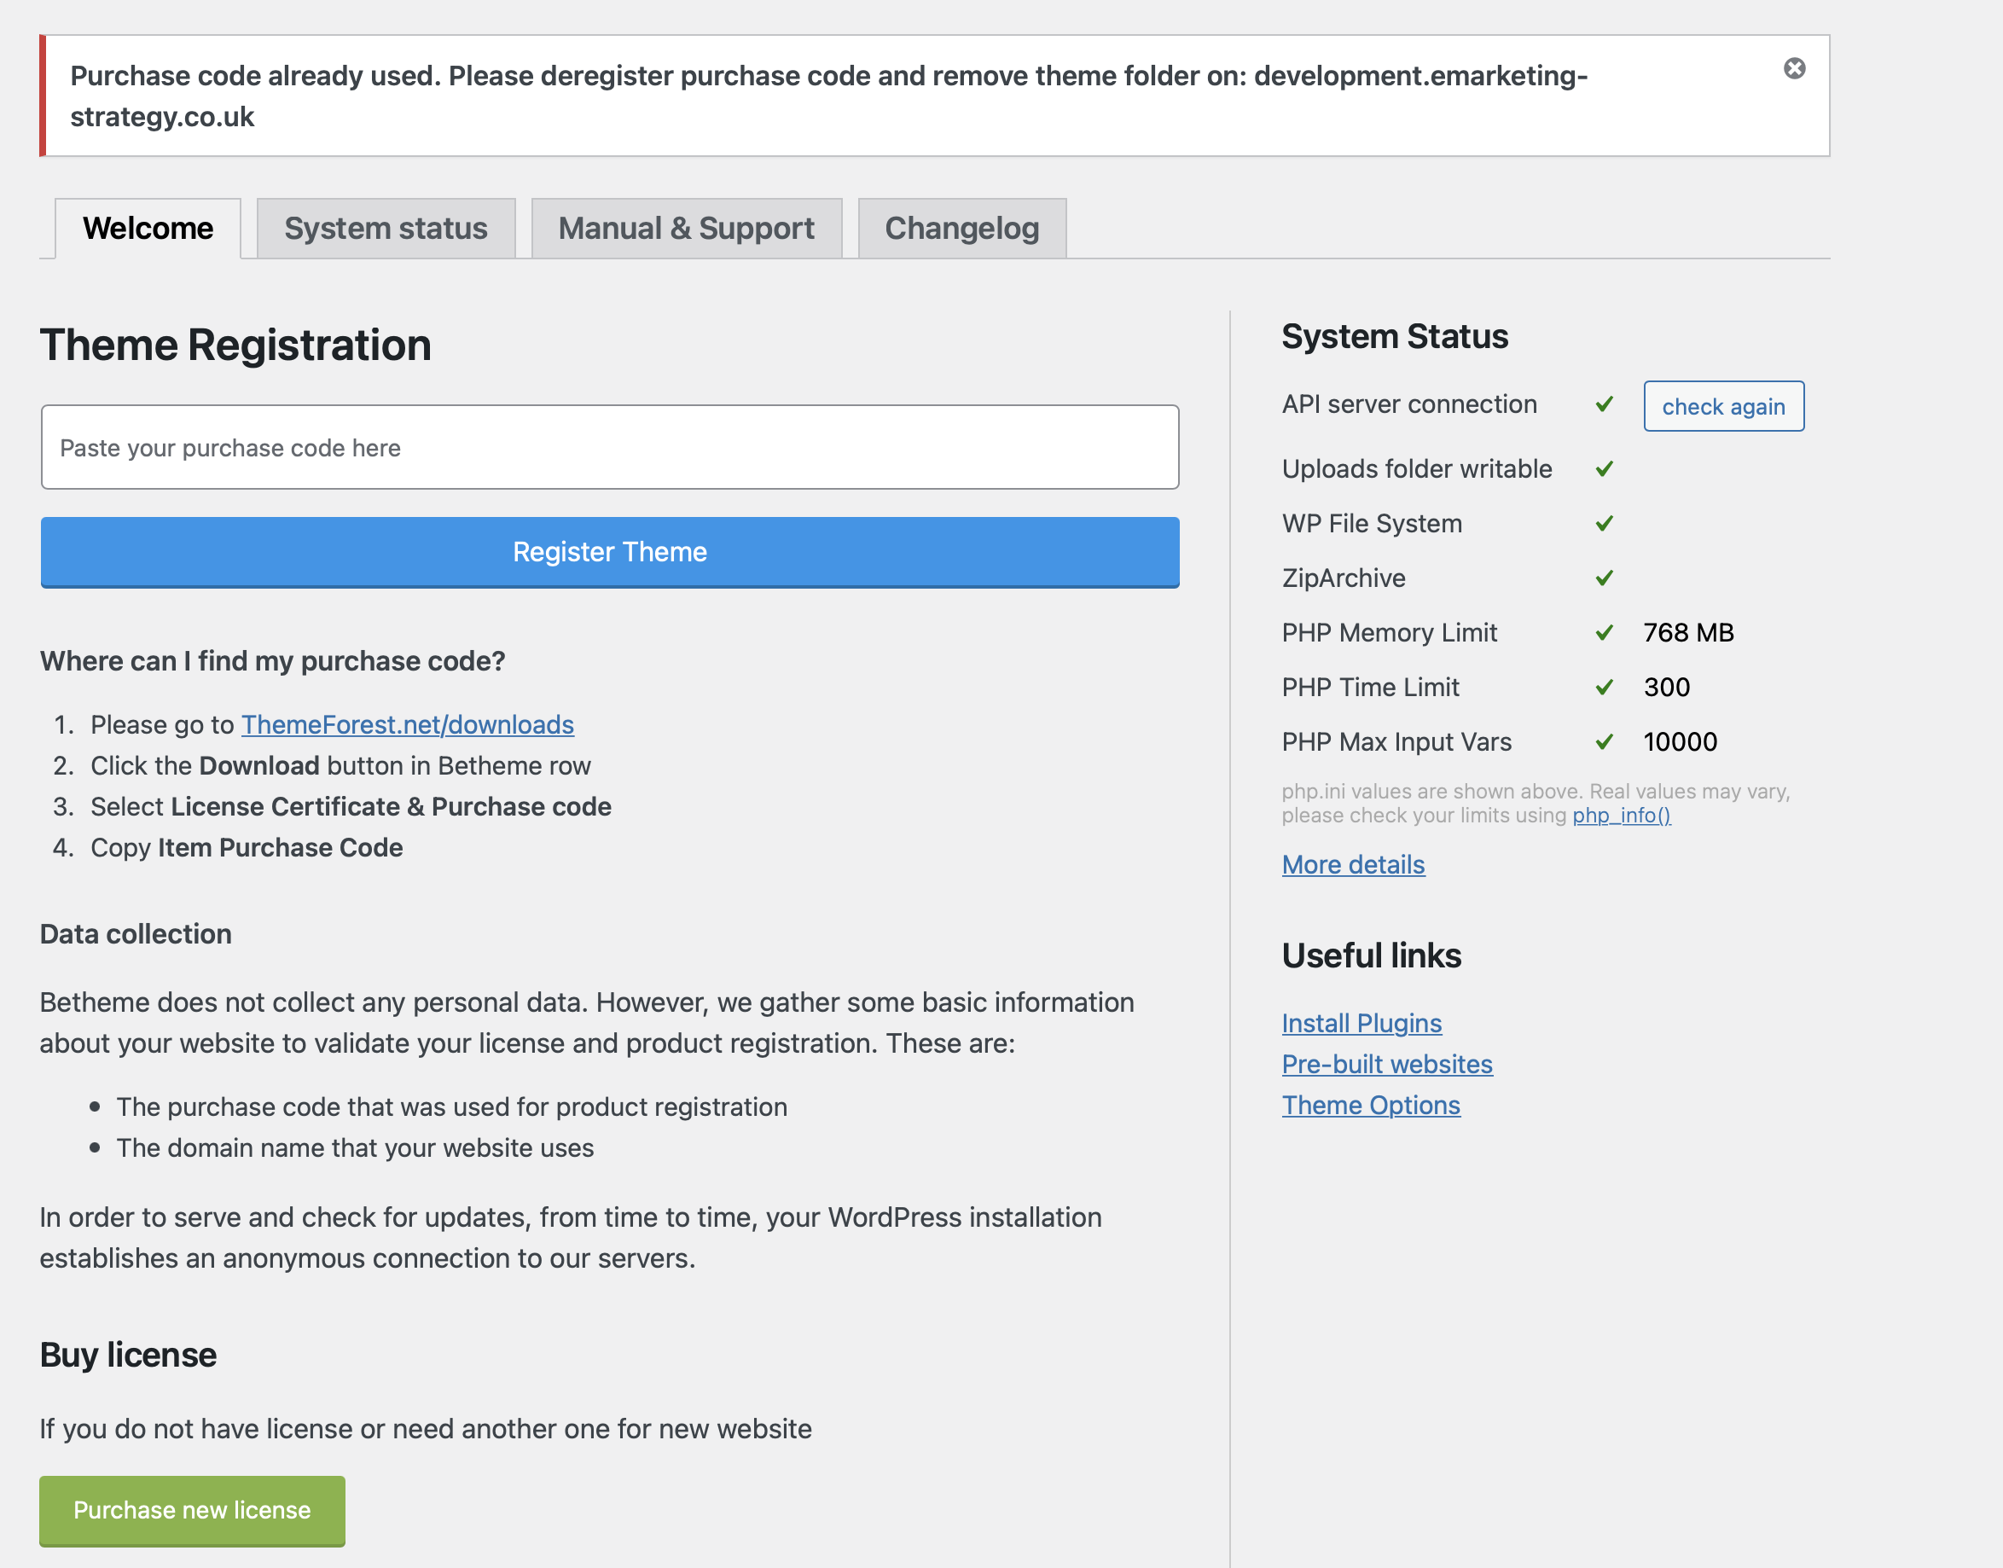
Task: Click the Uploads folder writable label
Action: 1416,469
